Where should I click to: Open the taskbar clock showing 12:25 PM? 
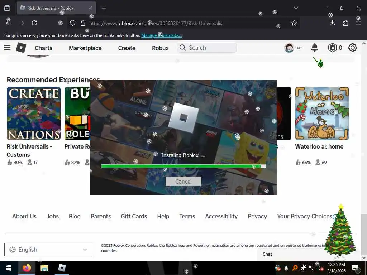pos(336,268)
